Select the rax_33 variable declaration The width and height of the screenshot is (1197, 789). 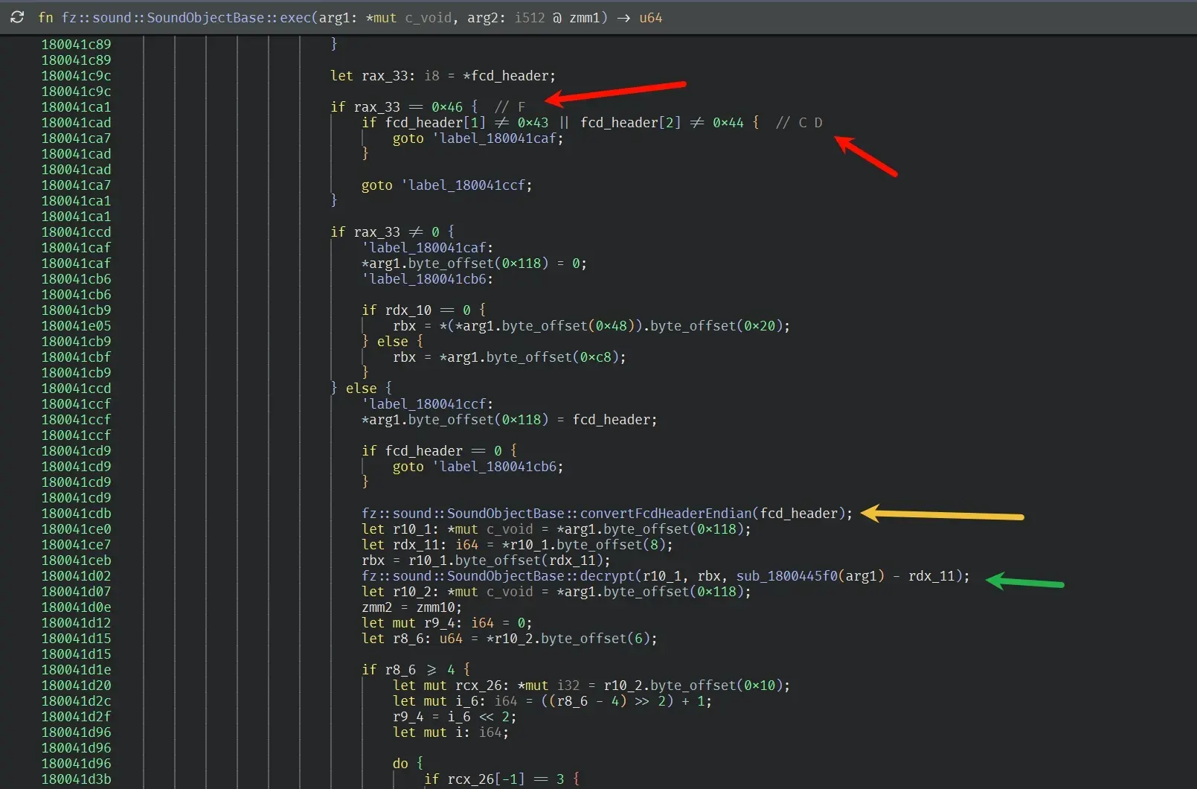[x=385, y=76]
